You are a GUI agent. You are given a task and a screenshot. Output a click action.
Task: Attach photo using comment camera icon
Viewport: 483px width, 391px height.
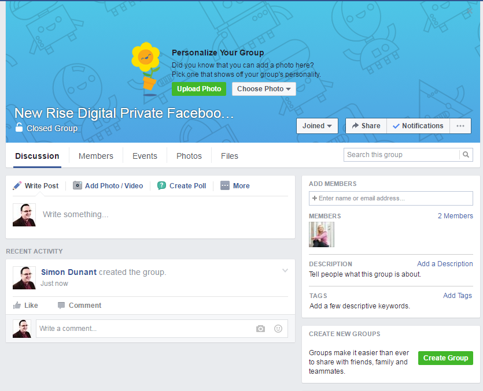[x=260, y=329]
